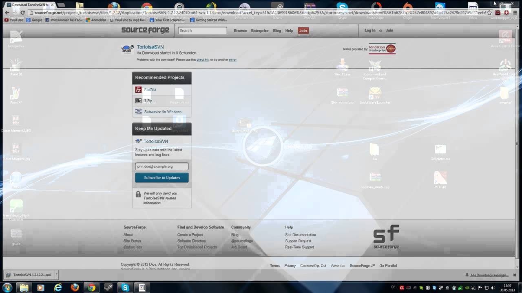Open the TortoiseSVN project title link
522x293 pixels.
point(150,47)
